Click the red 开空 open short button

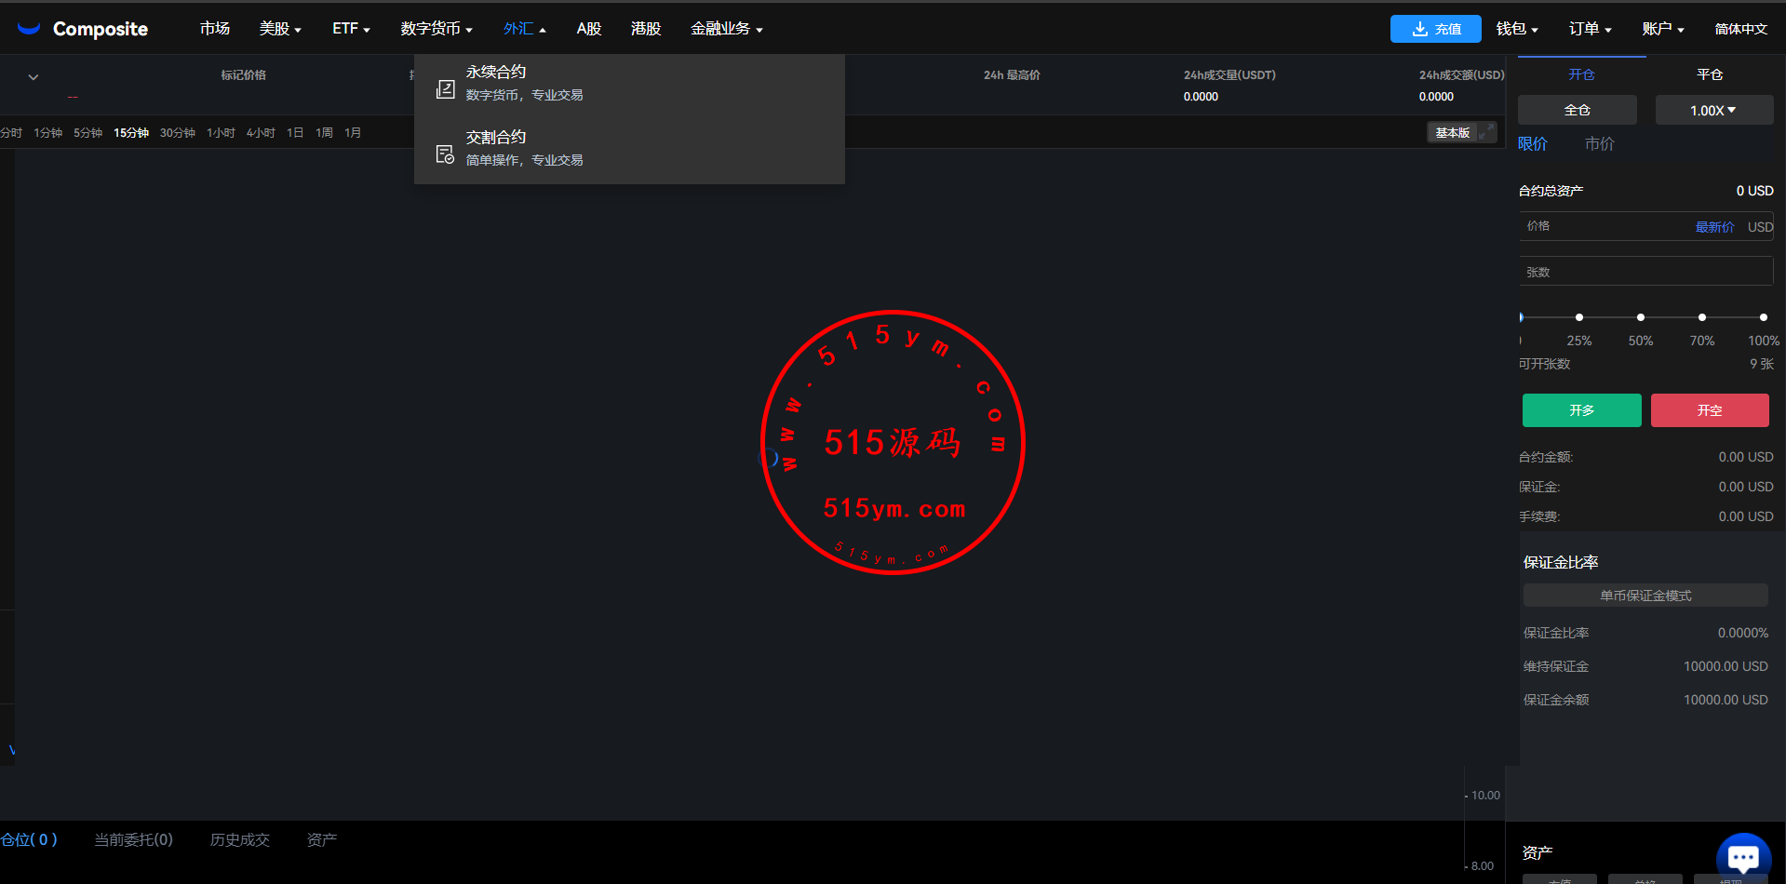[x=1710, y=410]
